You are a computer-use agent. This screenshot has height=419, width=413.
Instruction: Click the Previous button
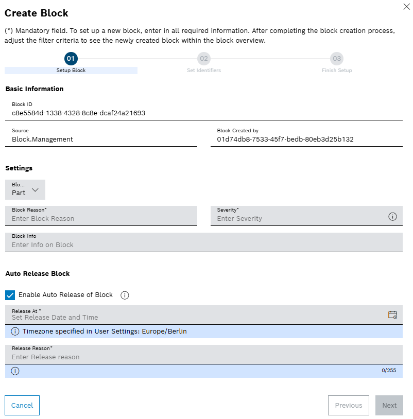click(x=348, y=405)
